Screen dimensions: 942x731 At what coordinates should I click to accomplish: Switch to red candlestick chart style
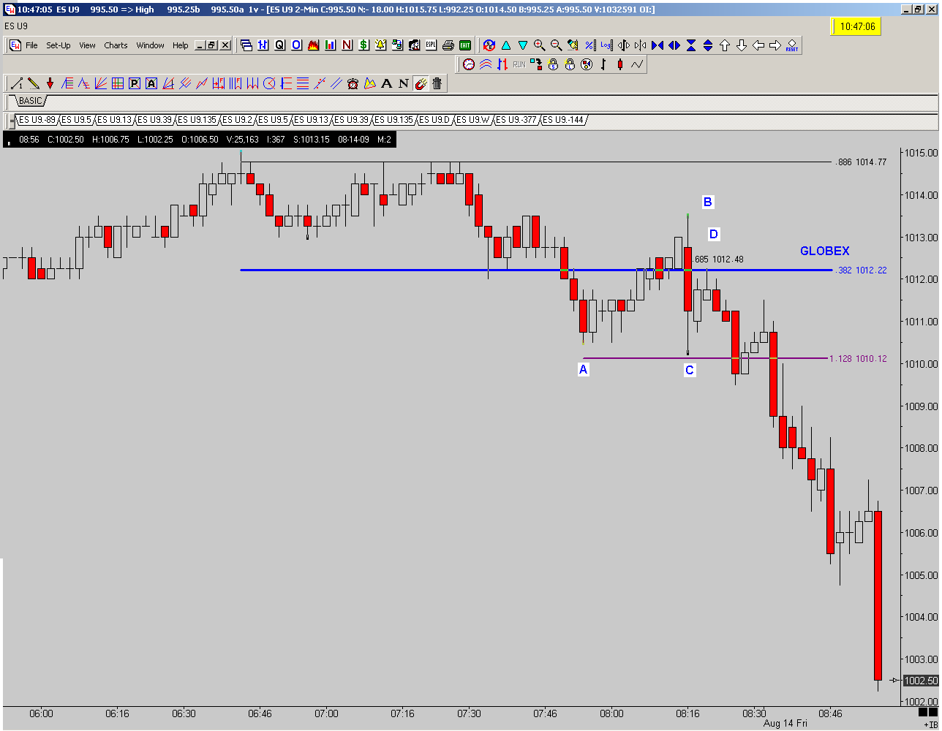[619, 64]
